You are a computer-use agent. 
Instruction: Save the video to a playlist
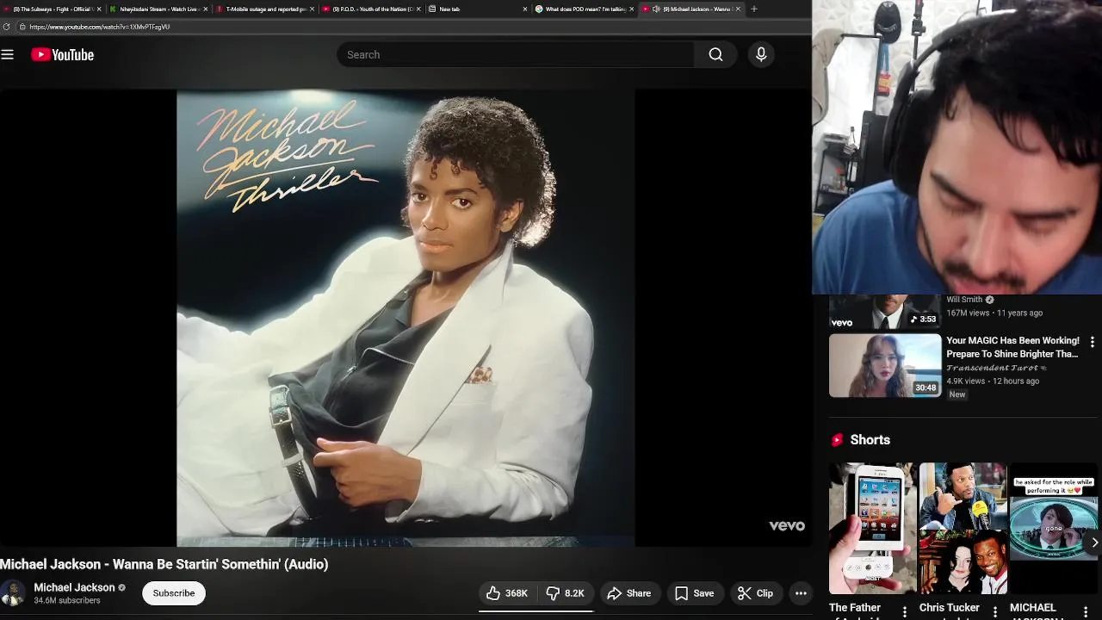click(x=694, y=593)
